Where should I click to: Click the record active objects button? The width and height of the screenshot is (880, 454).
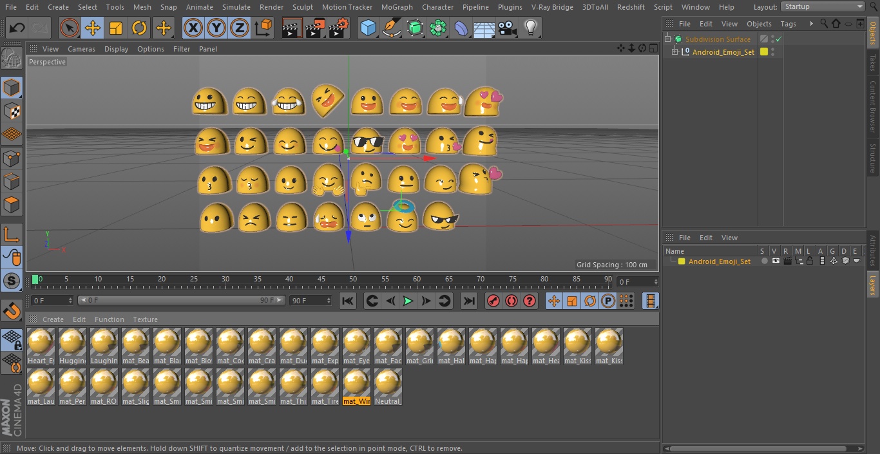pos(493,301)
